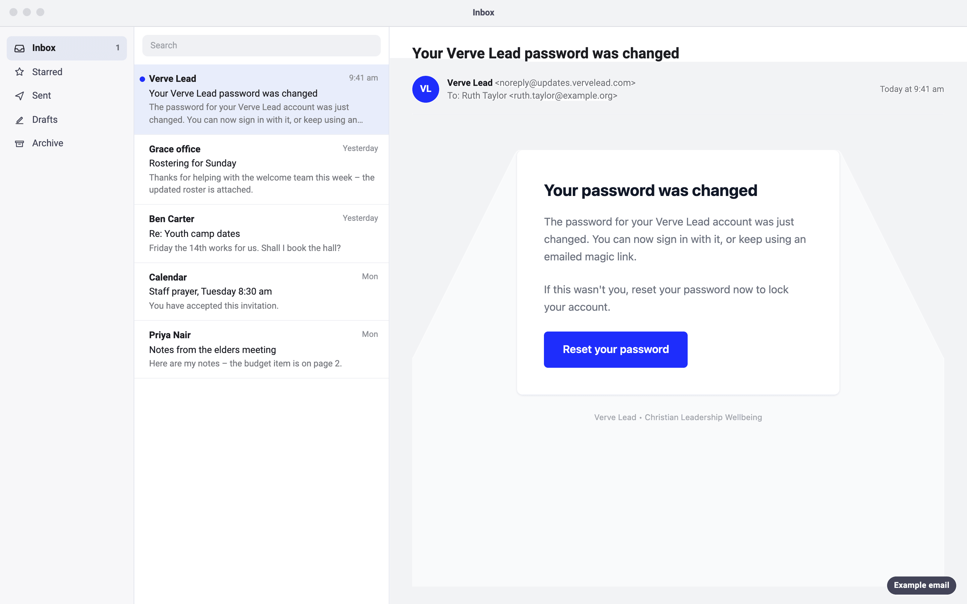This screenshot has height=604, width=967.
Task: Open Priya Nair's elders meeting notes email
Action: point(261,349)
